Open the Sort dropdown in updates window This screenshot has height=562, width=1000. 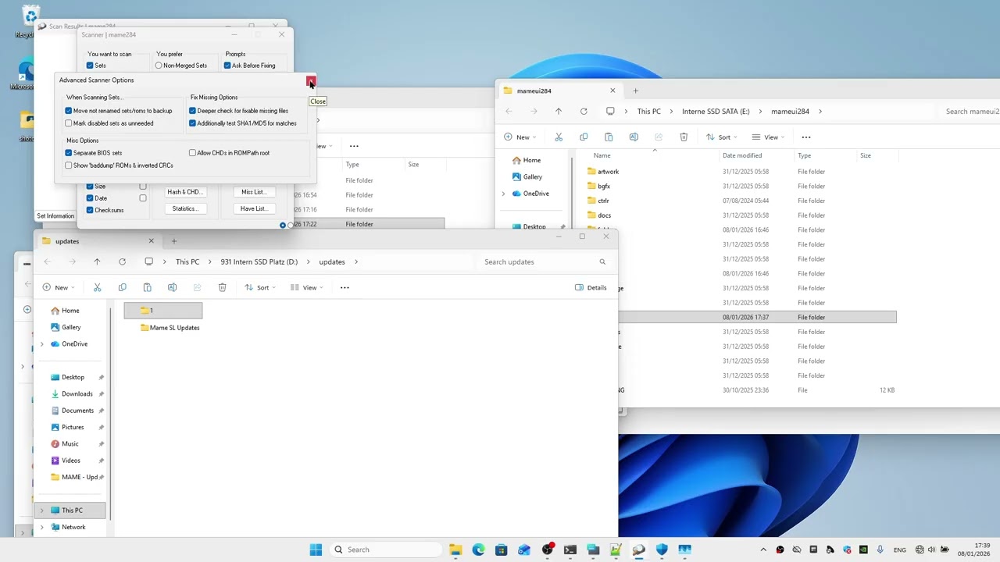[260, 287]
